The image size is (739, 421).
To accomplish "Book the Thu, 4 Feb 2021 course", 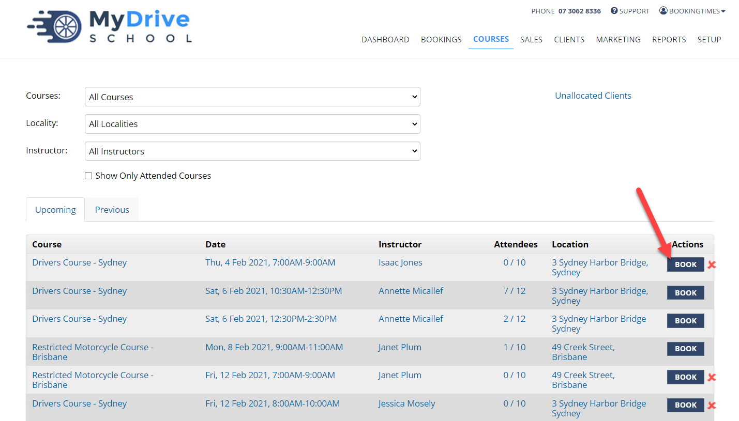I will [x=685, y=264].
